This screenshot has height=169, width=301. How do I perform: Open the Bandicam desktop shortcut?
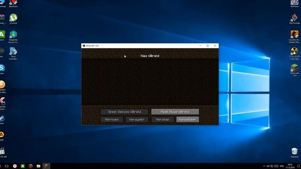[13, 3]
